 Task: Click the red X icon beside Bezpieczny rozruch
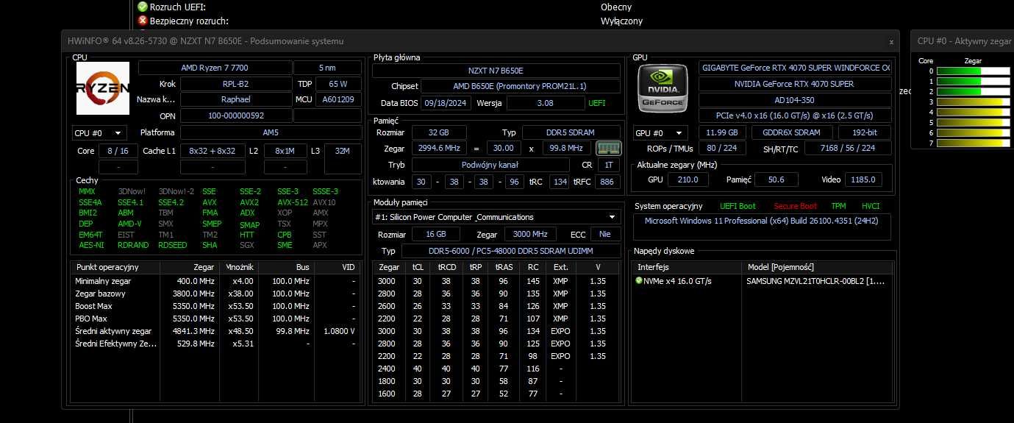pos(143,21)
